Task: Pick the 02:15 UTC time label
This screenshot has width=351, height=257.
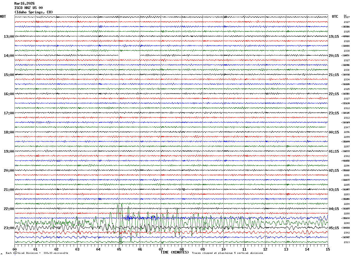Action: [x=334, y=171]
